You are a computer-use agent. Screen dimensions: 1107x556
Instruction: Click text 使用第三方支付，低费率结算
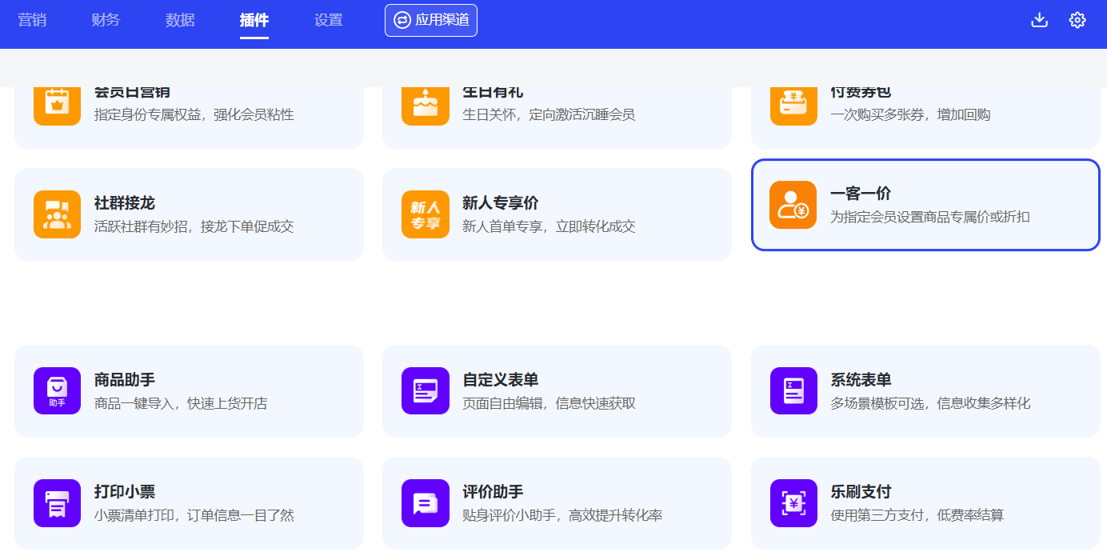coord(917,515)
